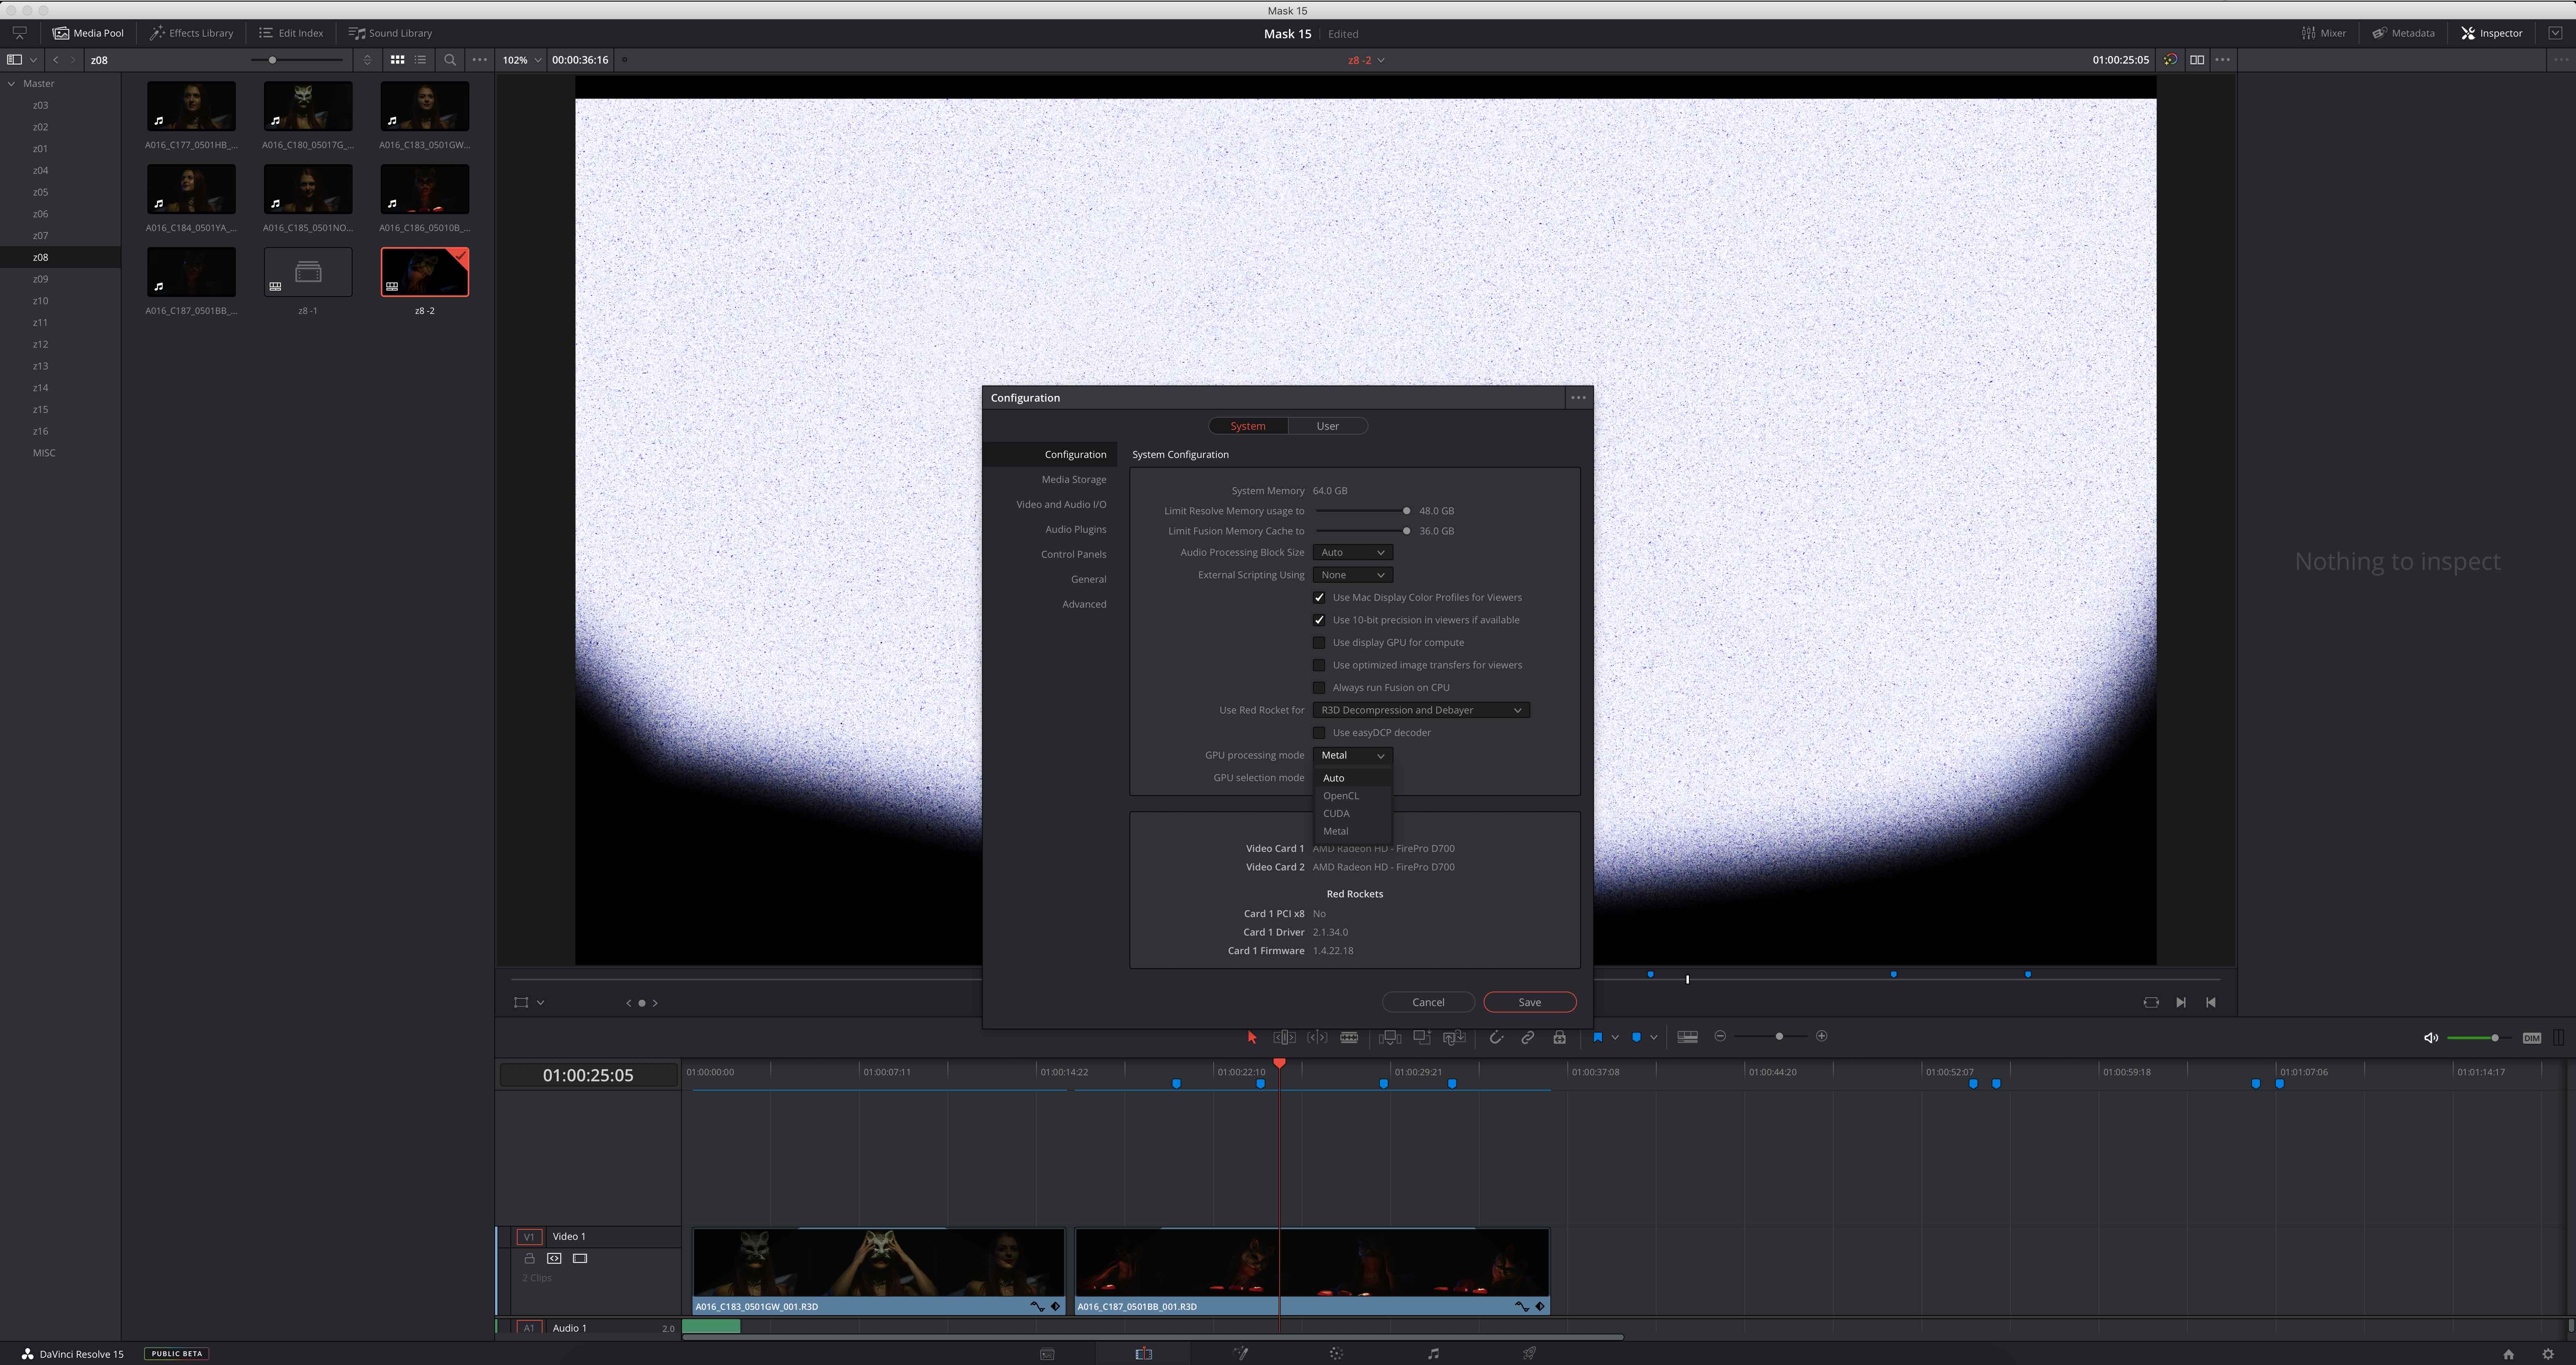The height and width of the screenshot is (1365, 2576).
Task: Toggle Video 1 track enable icon
Action: click(579, 1259)
